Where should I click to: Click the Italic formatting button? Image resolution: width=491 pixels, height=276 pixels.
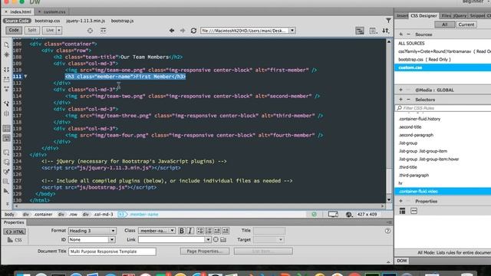tap(190, 231)
